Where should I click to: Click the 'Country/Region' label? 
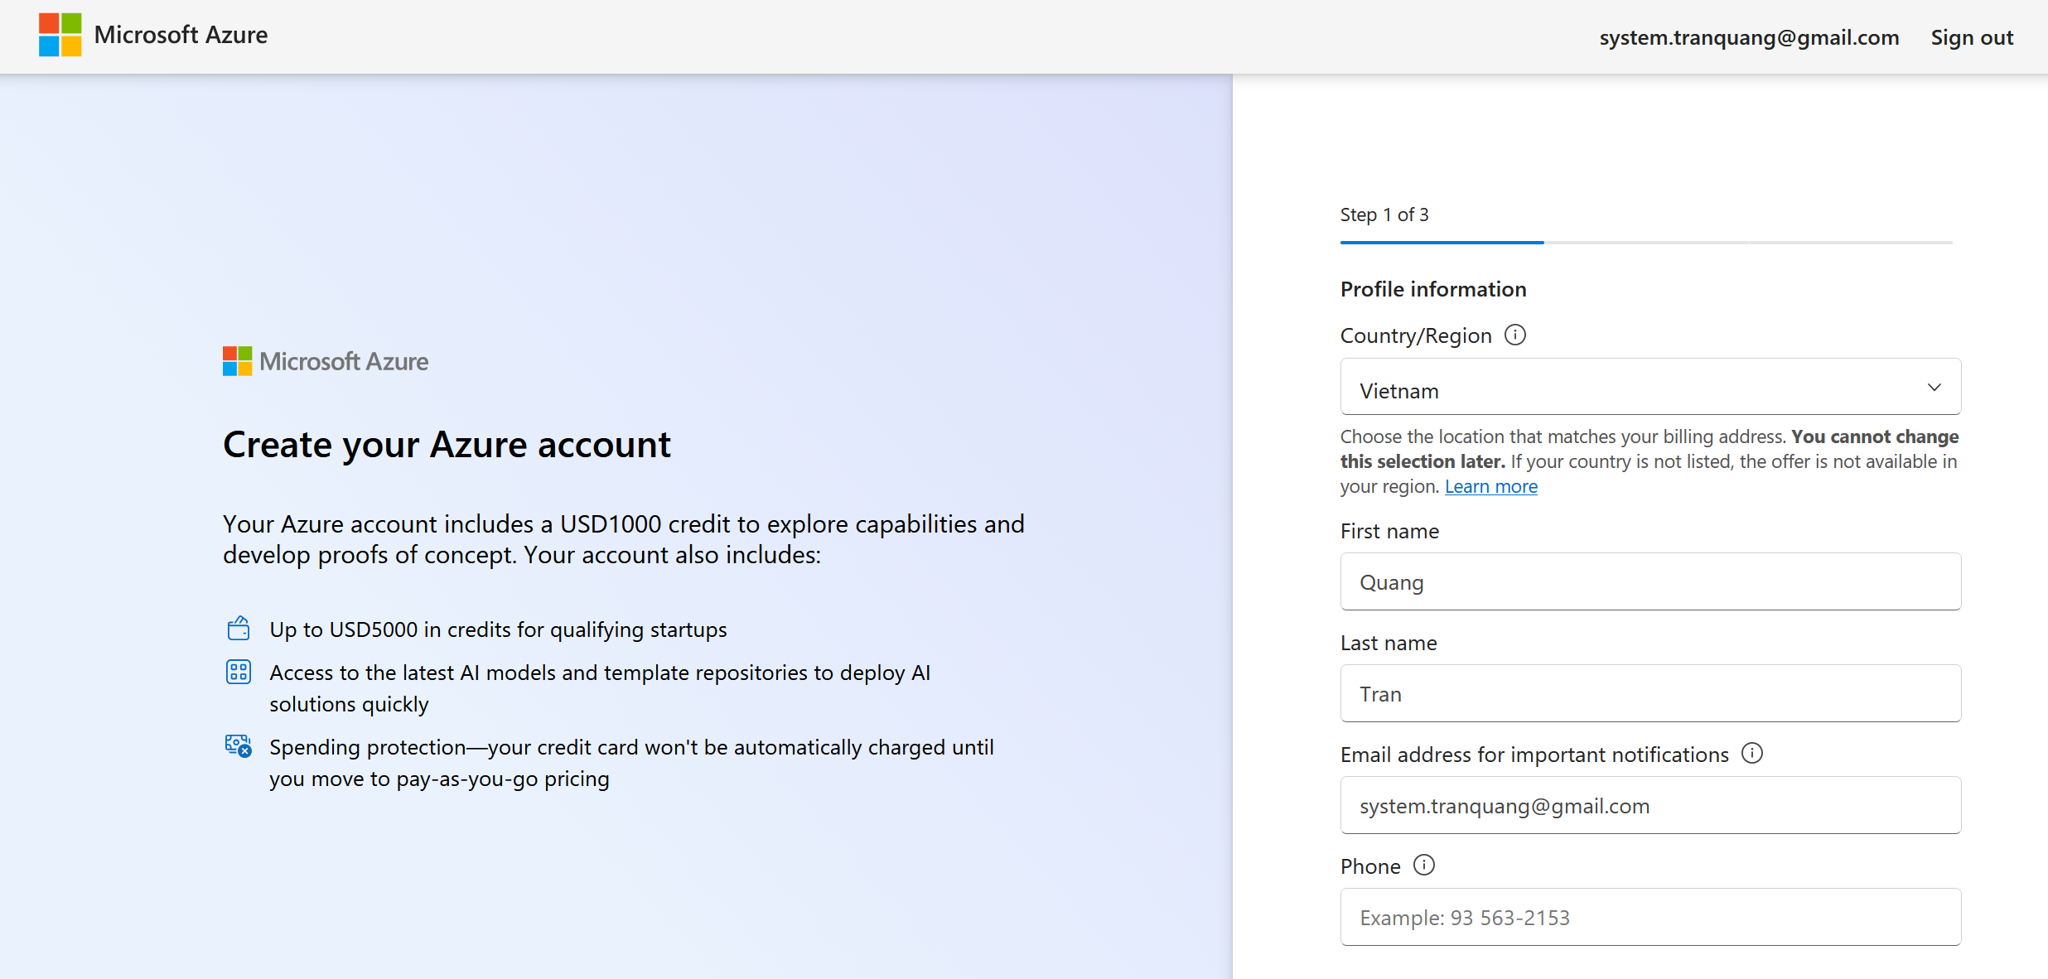[x=1416, y=335]
